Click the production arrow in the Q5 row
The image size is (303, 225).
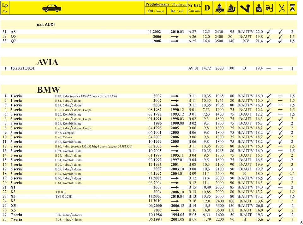click(175, 37)
